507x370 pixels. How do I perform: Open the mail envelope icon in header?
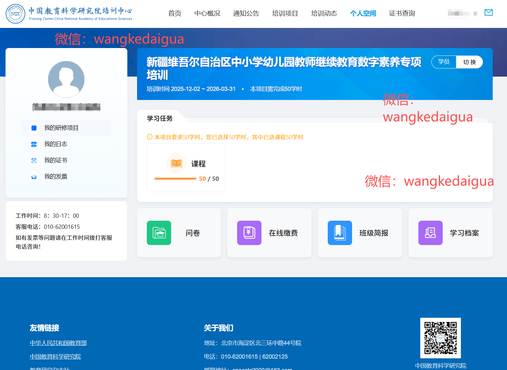coord(488,13)
